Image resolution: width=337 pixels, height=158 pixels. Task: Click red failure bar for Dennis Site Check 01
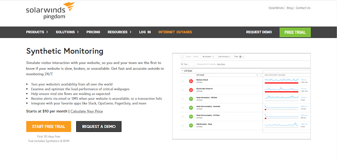(x=281, y=91)
